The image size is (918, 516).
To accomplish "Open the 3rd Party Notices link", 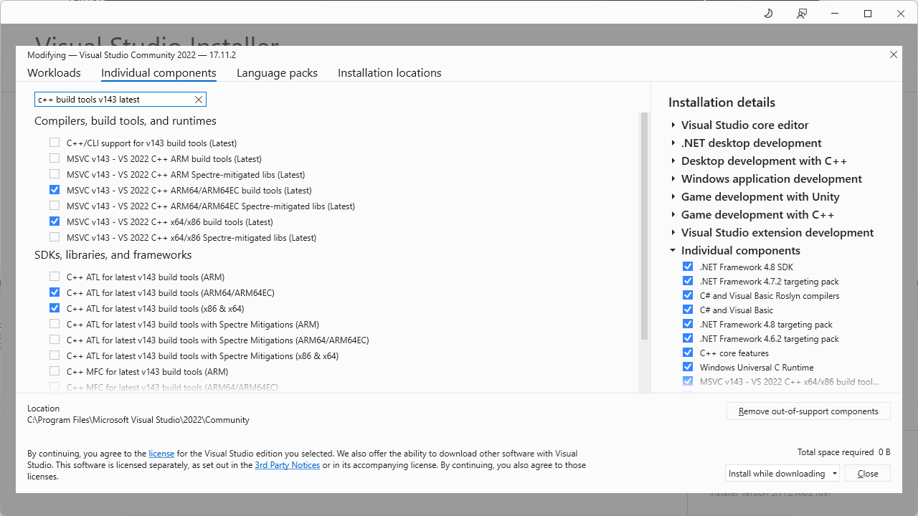I will 288,465.
